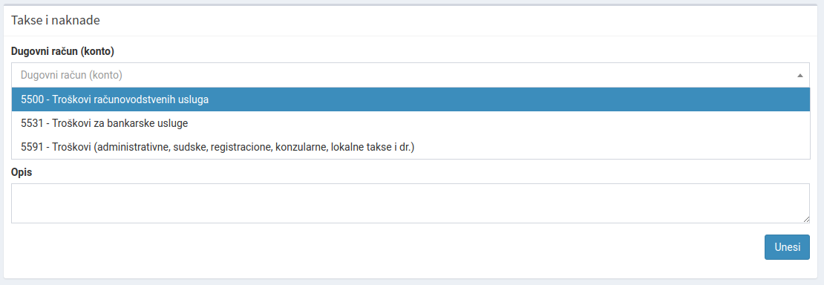This screenshot has width=824, height=285.
Task: Click the highlighted blue option row
Action: [411, 100]
